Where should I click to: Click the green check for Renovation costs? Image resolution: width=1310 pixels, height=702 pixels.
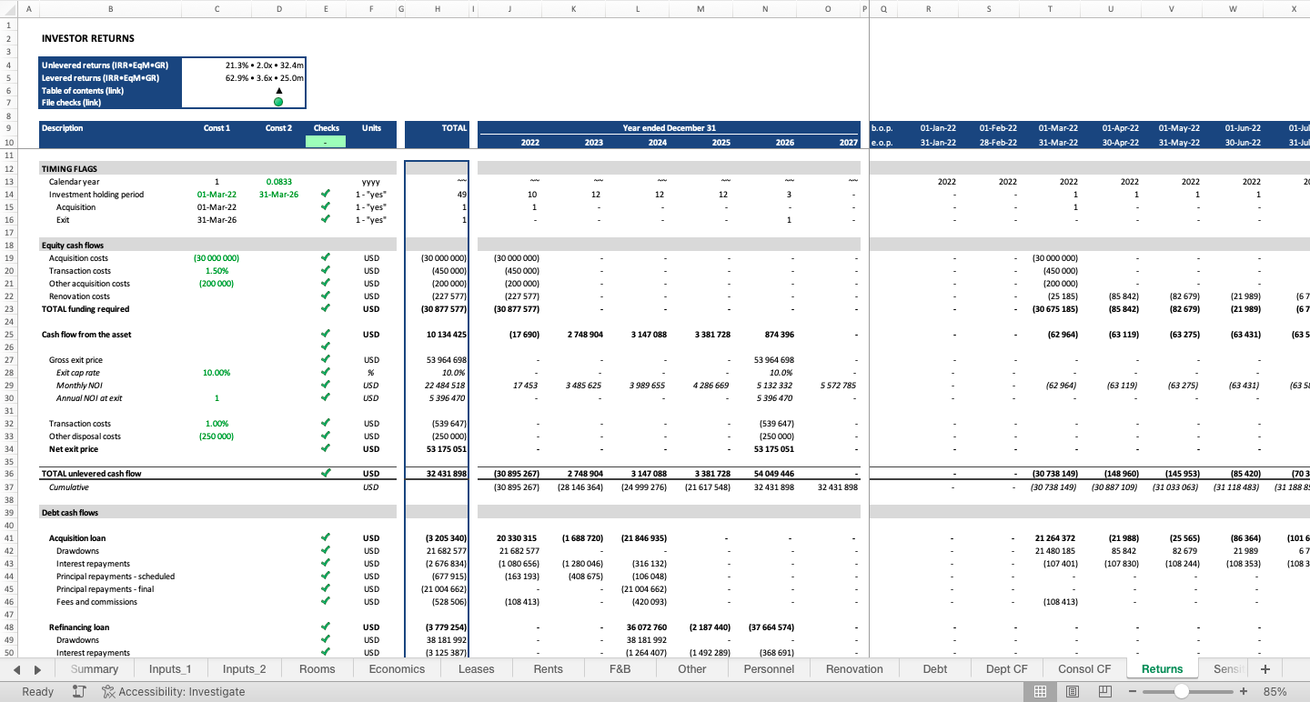(x=326, y=296)
